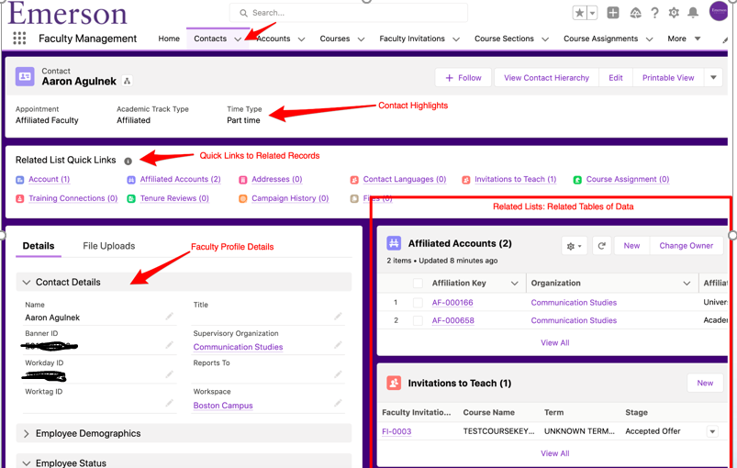The width and height of the screenshot is (737, 468).
Task: Refresh the Affiliated Accounts list
Action: (x=601, y=246)
